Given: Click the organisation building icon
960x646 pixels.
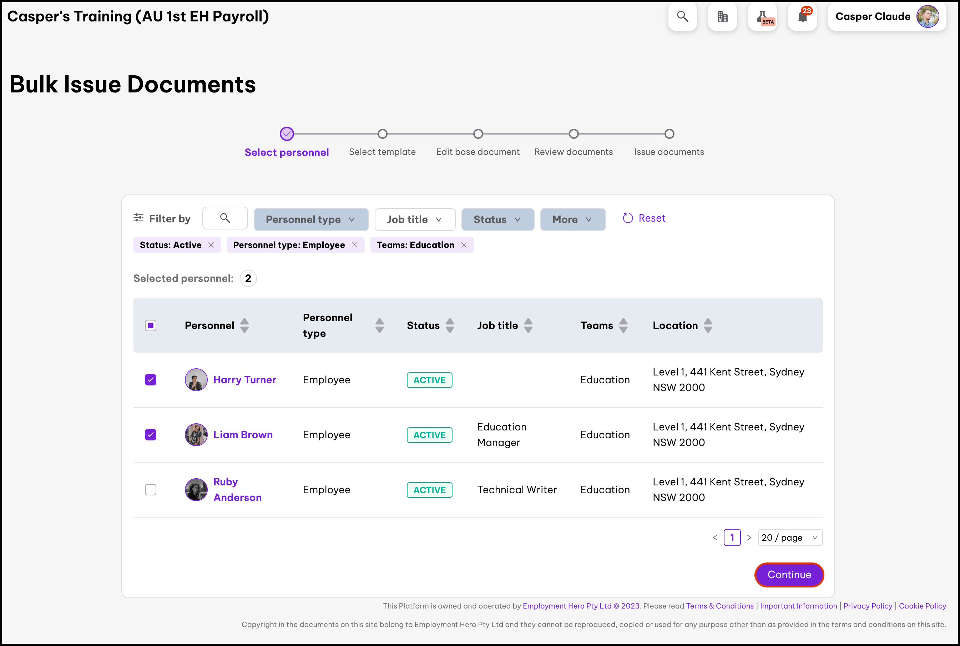Looking at the screenshot, I should pyautogui.click(x=722, y=16).
